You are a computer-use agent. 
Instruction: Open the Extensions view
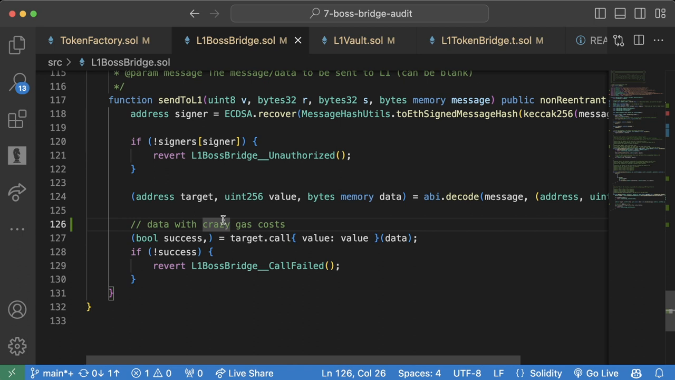point(17,119)
